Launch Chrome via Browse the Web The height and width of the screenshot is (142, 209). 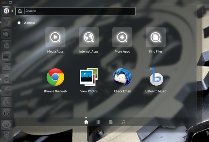(55, 77)
